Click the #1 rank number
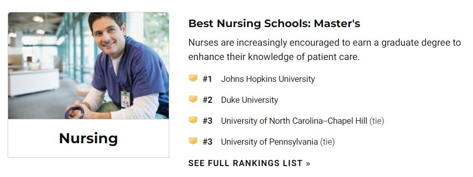The width and height of the screenshot is (473, 177). coord(207,79)
